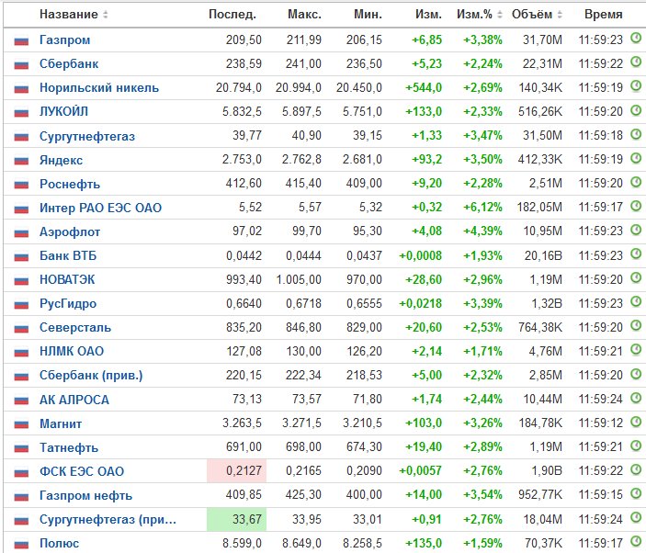Sort table by Название column arrows
646x553 pixels.
coord(106,15)
